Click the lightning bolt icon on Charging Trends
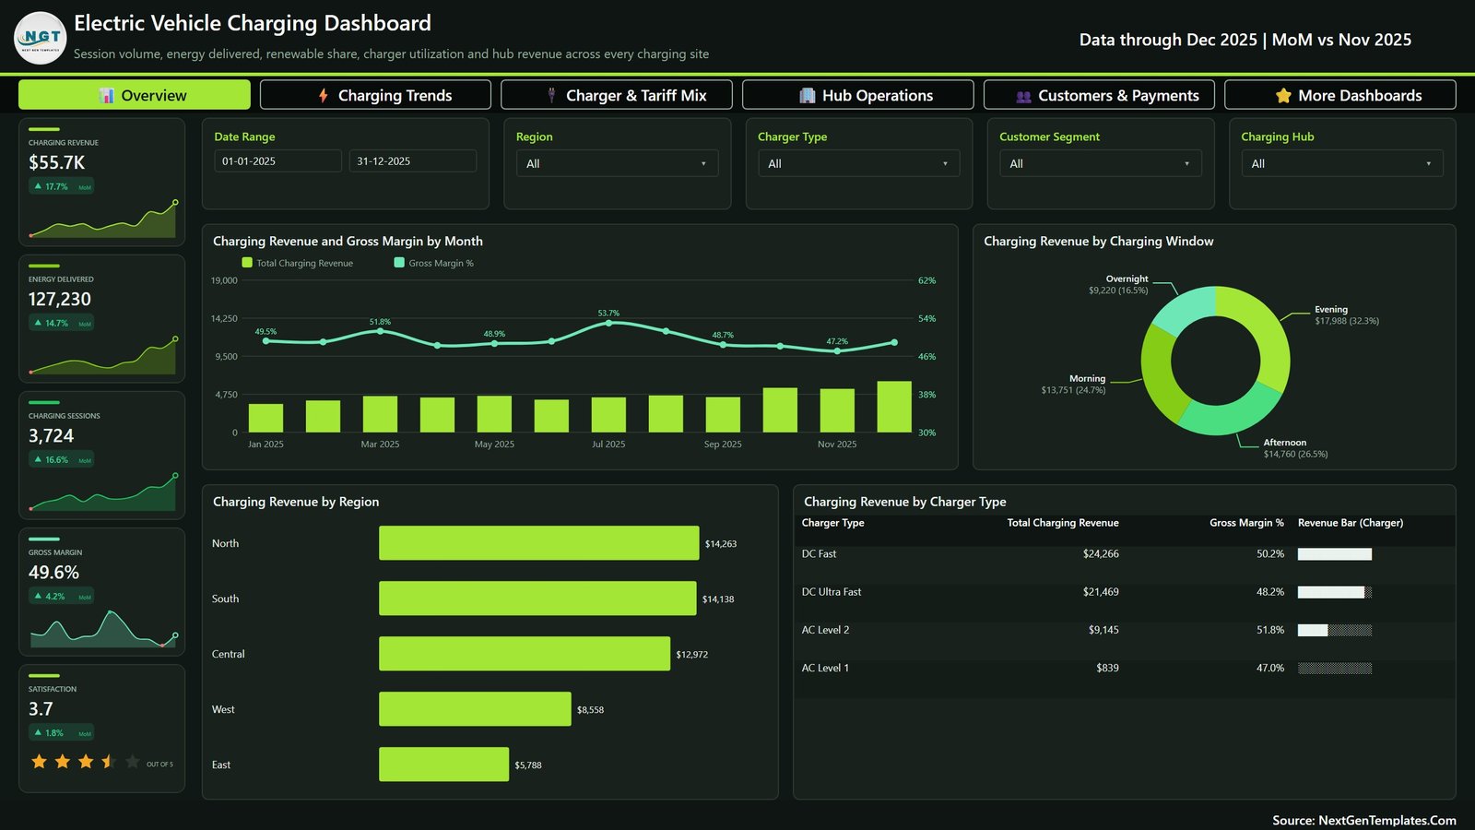Screen dimensions: 1475x830 coord(324,96)
